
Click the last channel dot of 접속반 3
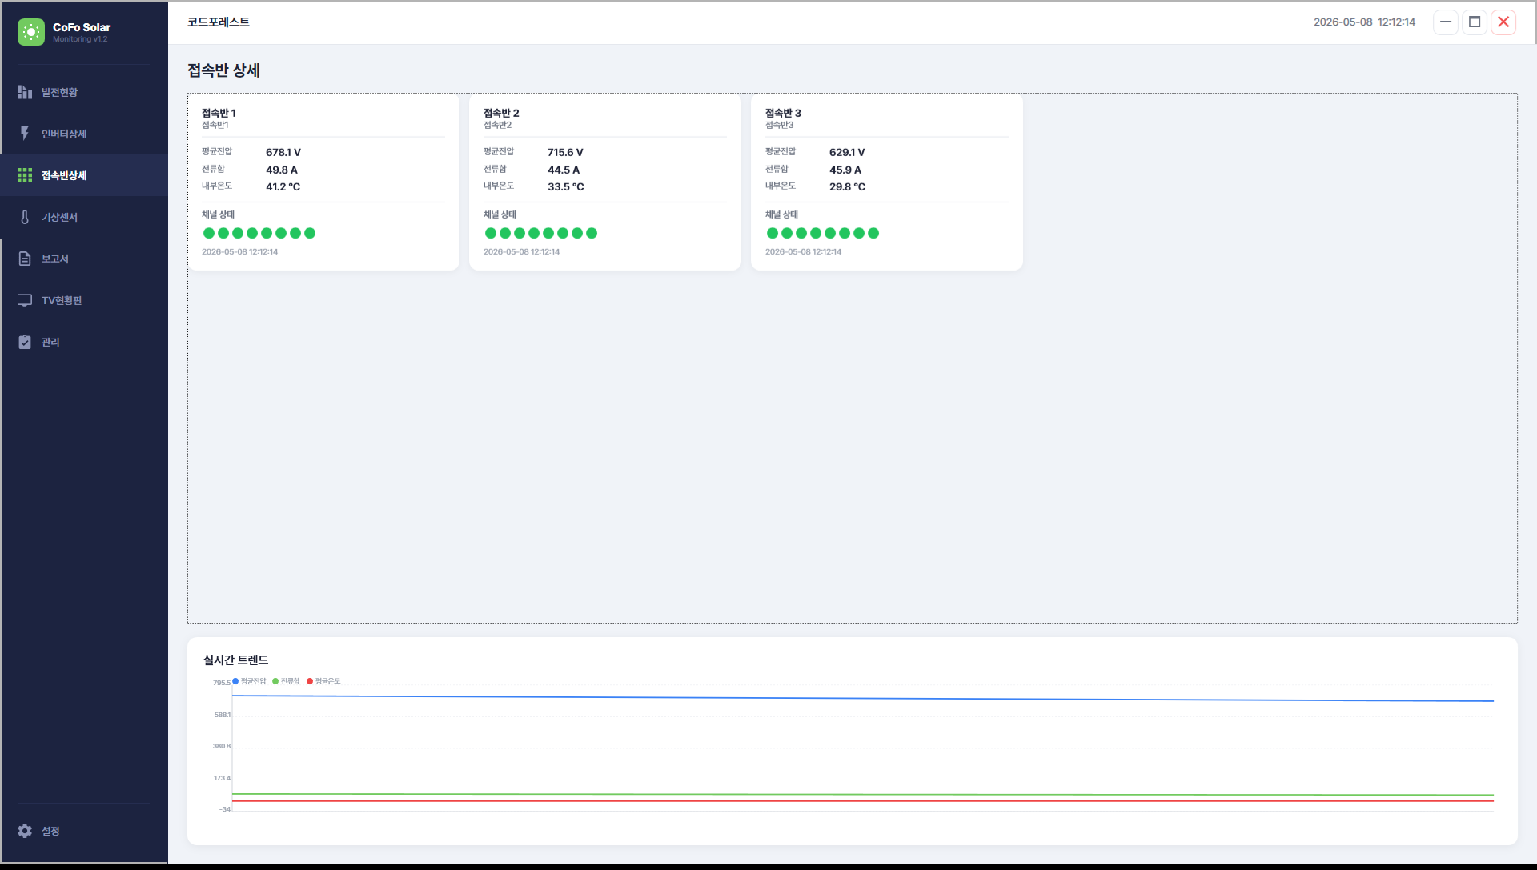point(873,233)
